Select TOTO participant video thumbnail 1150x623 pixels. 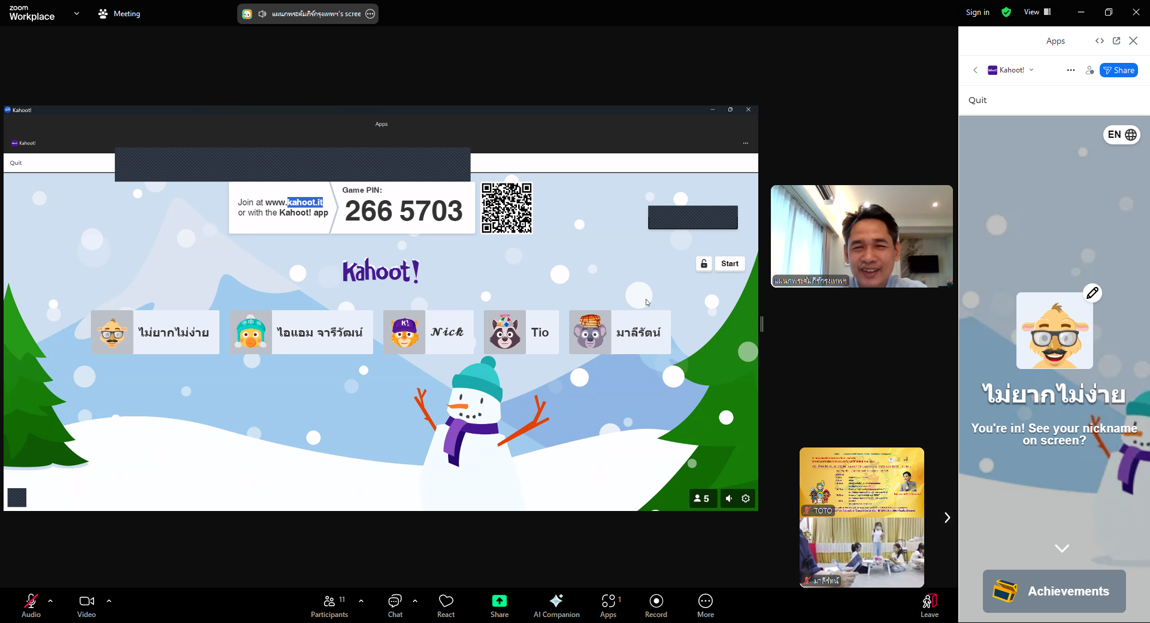(x=862, y=482)
